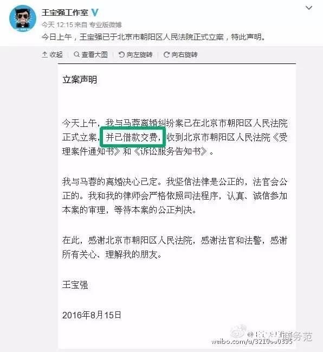The height and width of the screenshot is (352, 323).
Task: Click the upward arrow collapse icon
Action: (x=44, y=55)
